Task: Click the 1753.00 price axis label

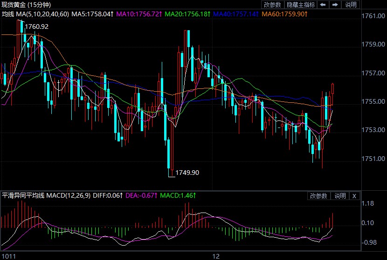Action: pyautogui.click(x=373, y=130)
